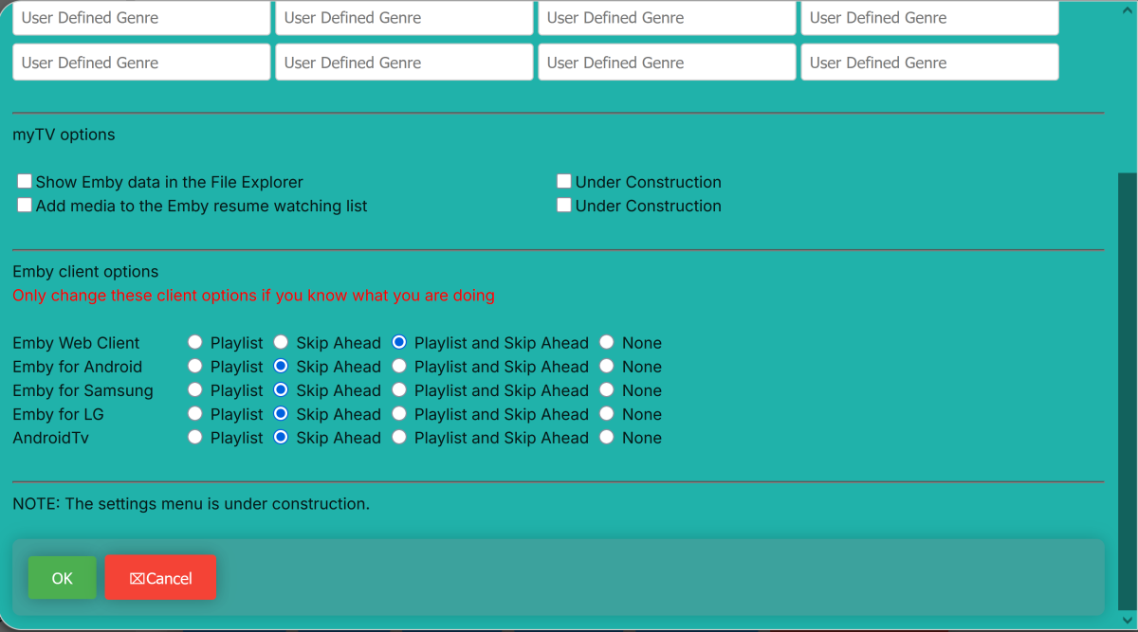Pick Playlist and Skip Ahead for AndroidTv
The width and height of the screenshot is (1138, 632).
[399, 437]
